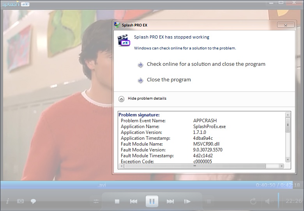Select the MSVCR90.dll fault module name

(x=206, y=144)
